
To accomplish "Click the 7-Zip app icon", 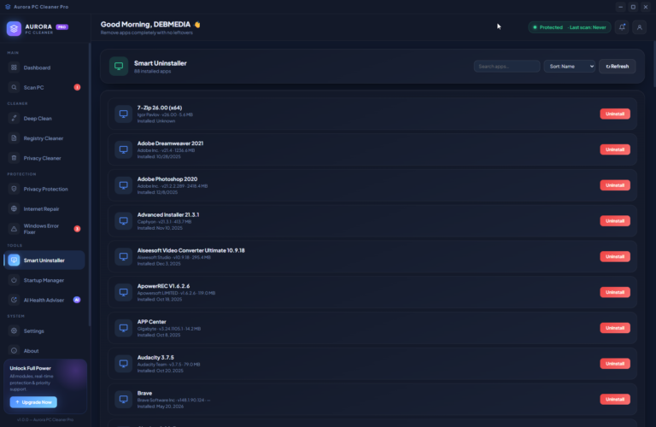I will pyautogui.click(x=123, y=114).
